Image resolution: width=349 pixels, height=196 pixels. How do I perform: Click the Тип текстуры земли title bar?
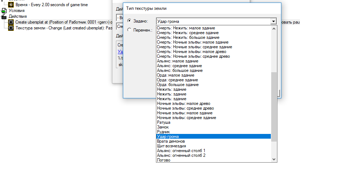202,8
